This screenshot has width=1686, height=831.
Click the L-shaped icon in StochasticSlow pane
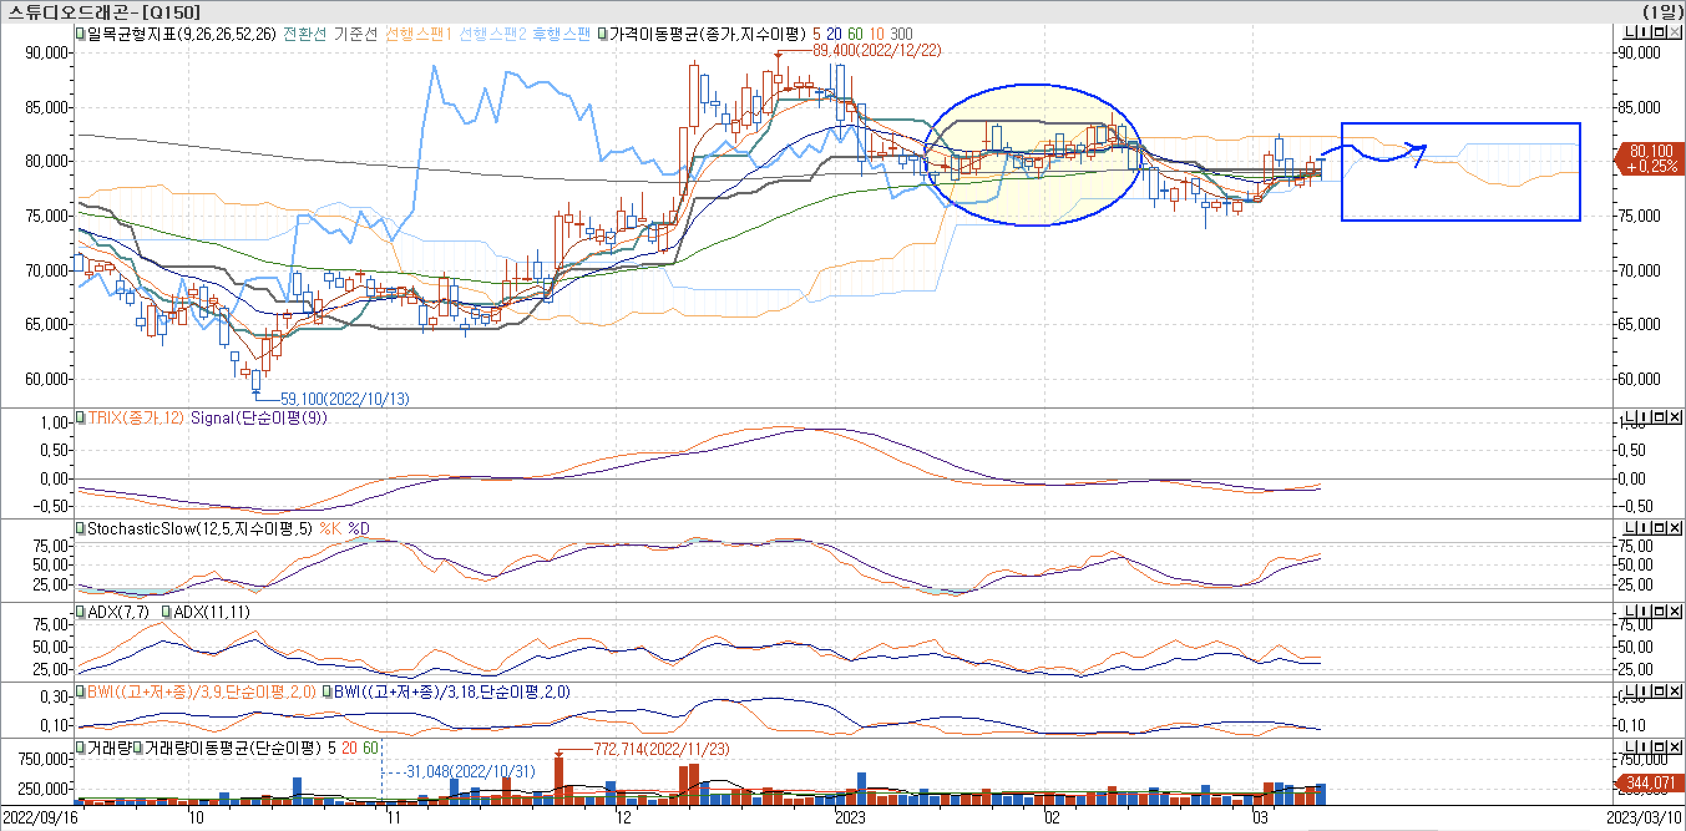(x=1631, y=528)
